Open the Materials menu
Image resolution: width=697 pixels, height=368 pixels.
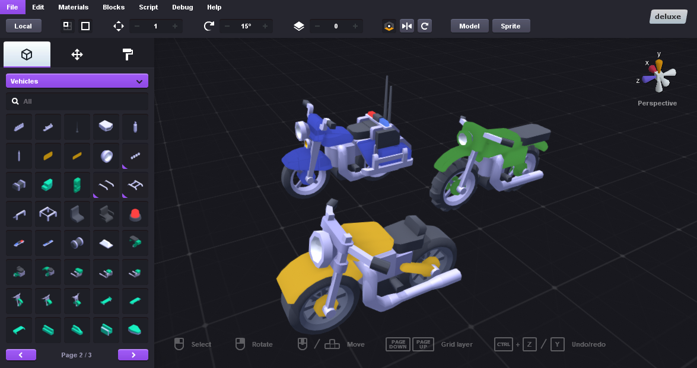(74, 7)
